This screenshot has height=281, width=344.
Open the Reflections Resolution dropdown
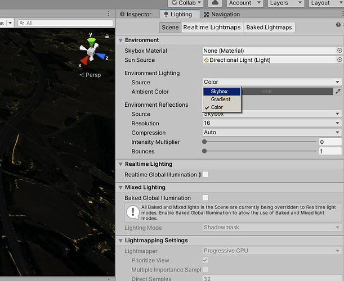[272, 123]
